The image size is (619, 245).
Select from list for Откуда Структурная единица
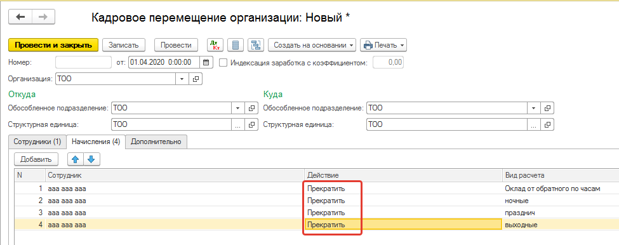[237, 125]
